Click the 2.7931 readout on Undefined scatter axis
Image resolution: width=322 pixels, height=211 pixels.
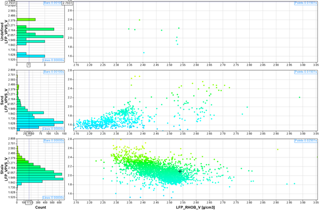pos(67,3)
